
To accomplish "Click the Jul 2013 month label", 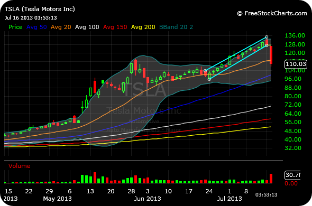I will tap(230, 199).
